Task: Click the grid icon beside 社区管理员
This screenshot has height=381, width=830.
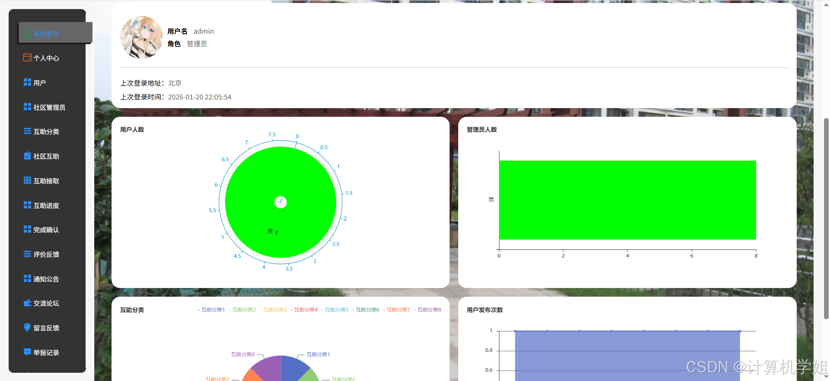Action: tap(27, 107)
